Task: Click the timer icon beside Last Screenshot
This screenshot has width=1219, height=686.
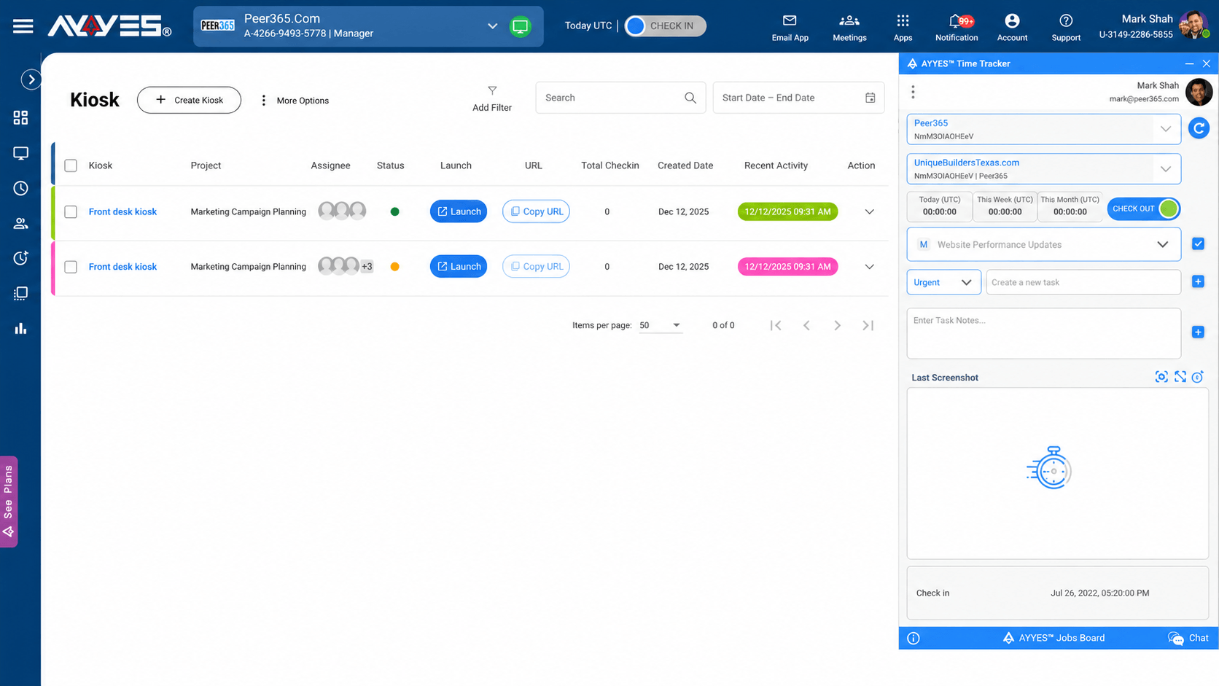Action: (x=1197, y=377)
